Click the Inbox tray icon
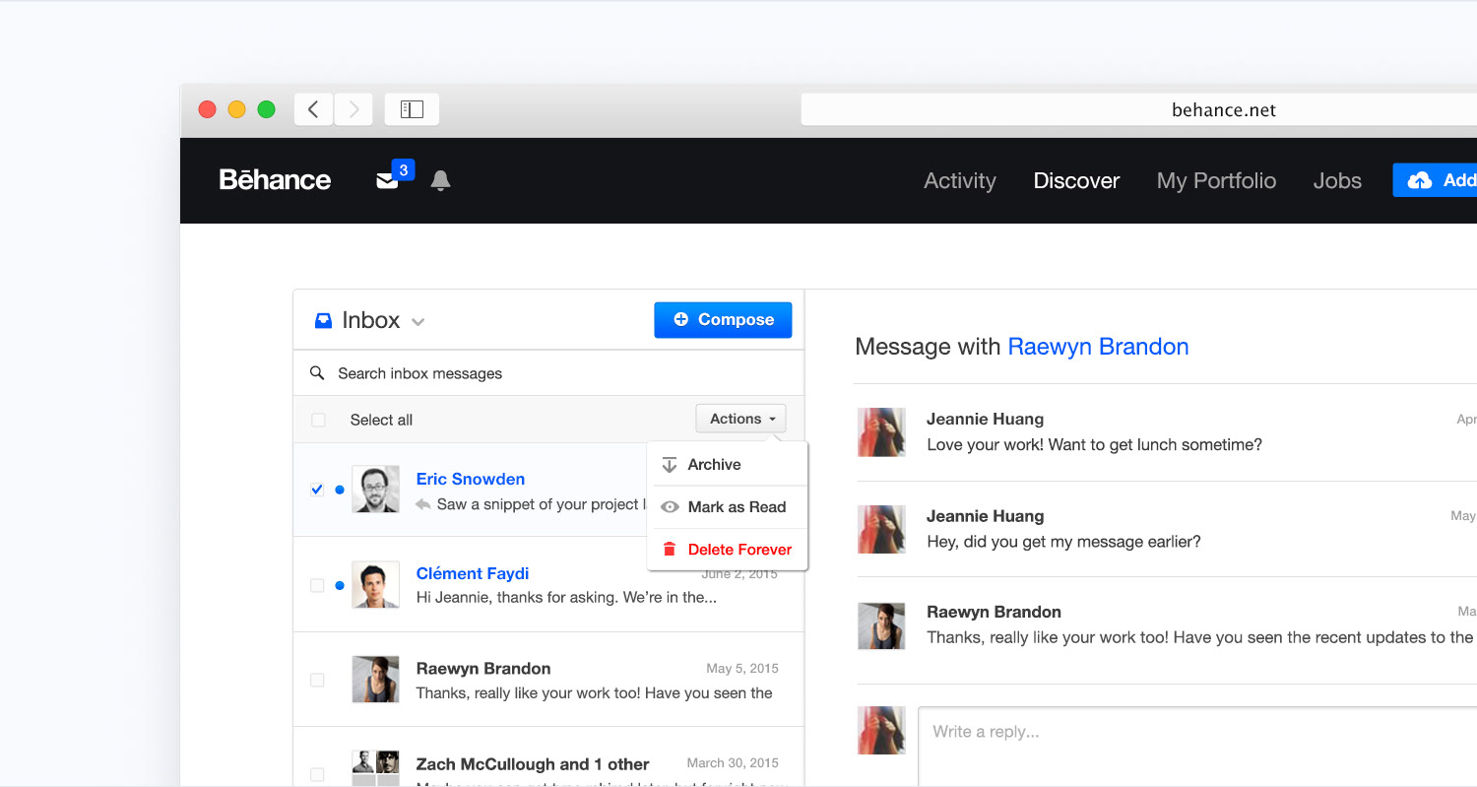This screenshot has width=1477, height=787. click(x=323, y=320)
